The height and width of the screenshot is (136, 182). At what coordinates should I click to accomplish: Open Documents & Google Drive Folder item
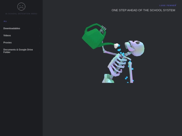coord(18,51)
